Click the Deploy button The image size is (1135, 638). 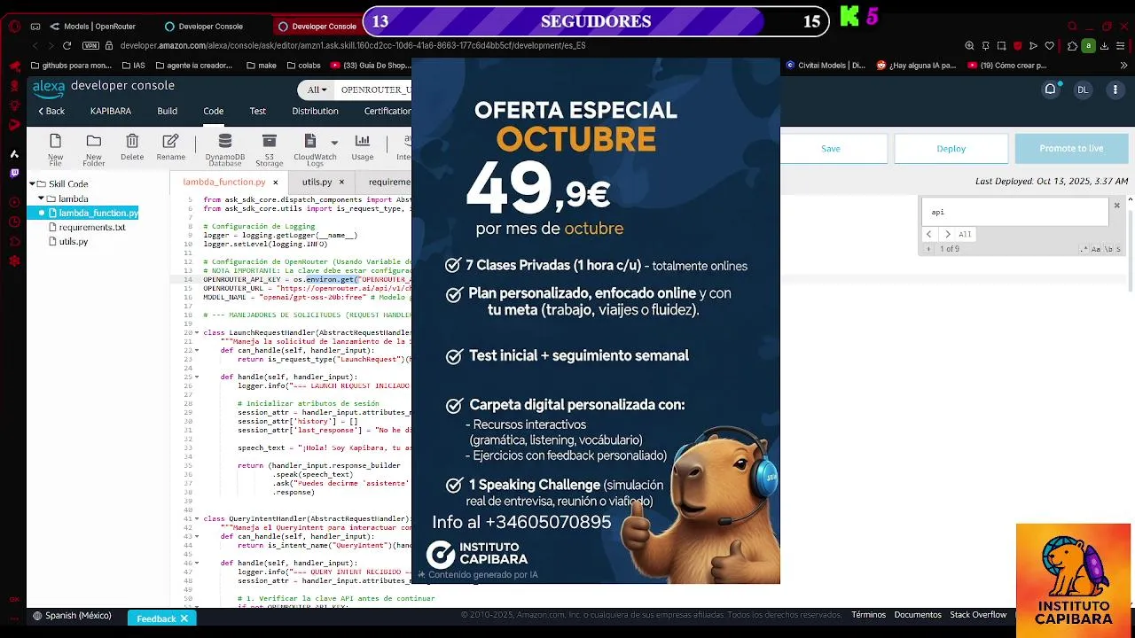coord(951,149)
